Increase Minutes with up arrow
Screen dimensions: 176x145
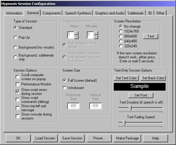[x=96, y=33]
